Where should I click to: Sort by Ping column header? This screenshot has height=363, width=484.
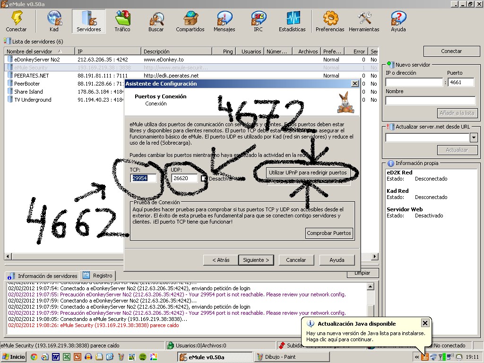(x=224, y=51)
